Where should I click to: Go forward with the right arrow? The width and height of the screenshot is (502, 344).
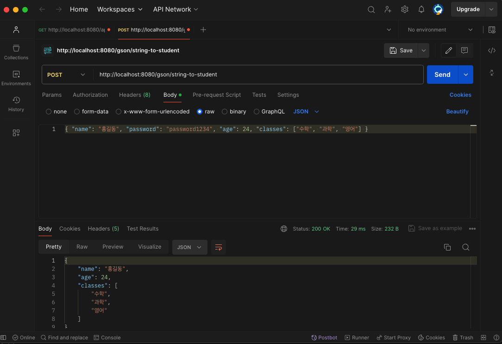pos(58,9)
